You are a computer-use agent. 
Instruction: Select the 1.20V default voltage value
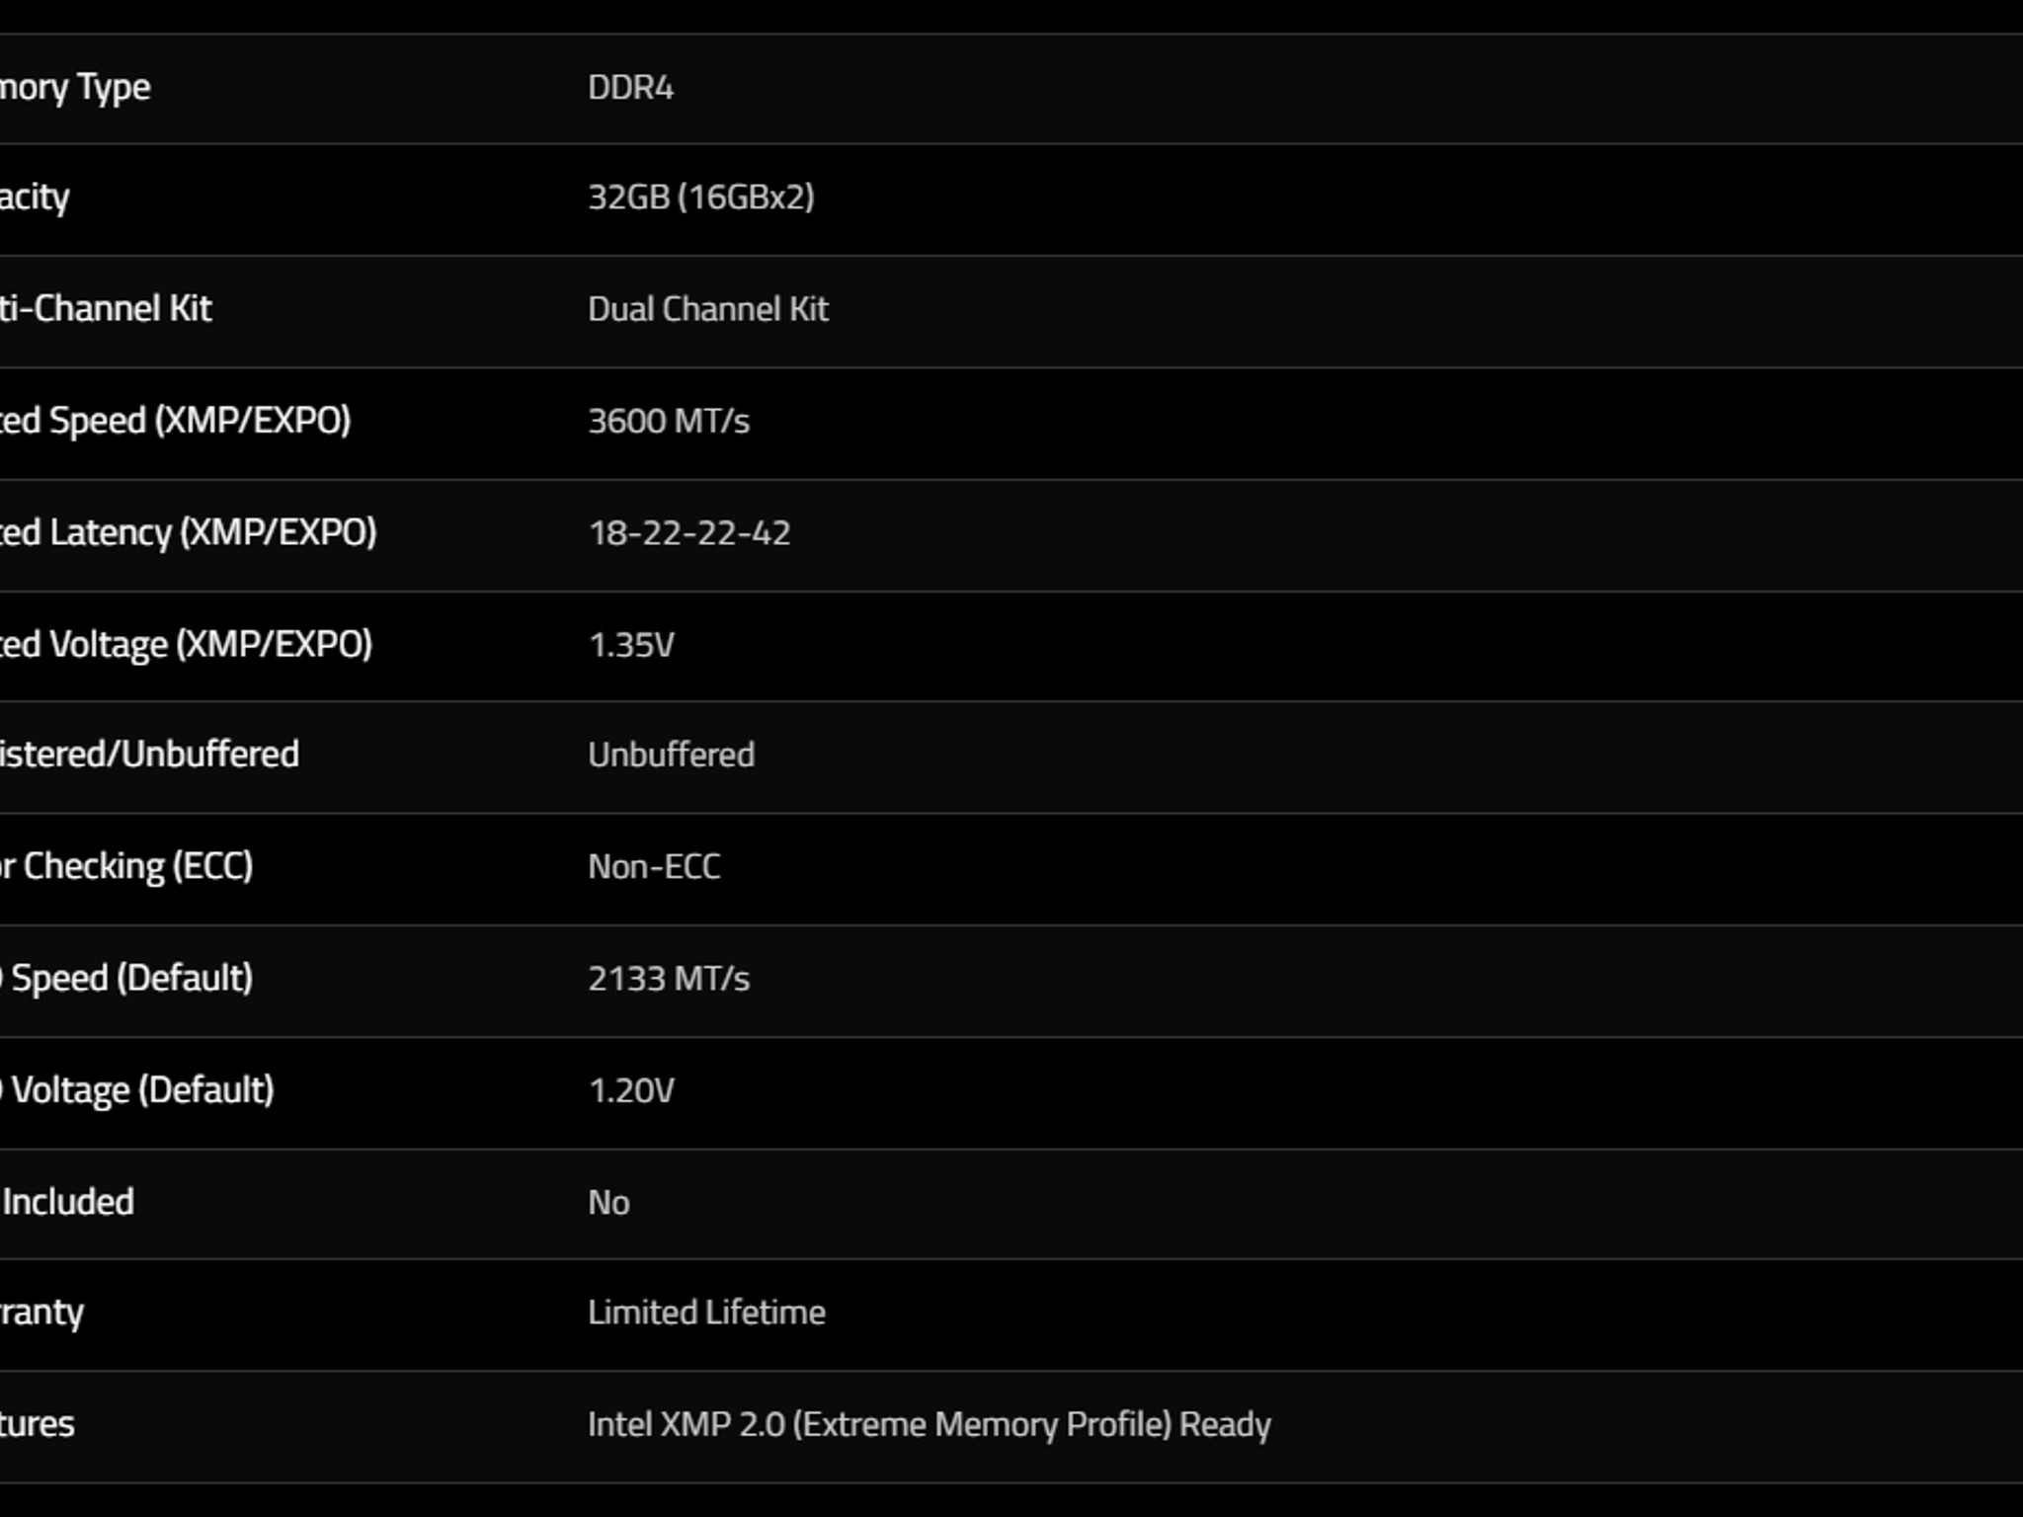(631, 1090)
